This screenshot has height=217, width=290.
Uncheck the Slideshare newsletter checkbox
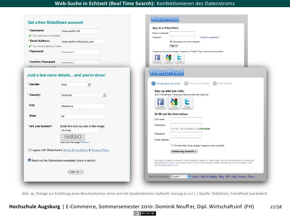(29, 160)
